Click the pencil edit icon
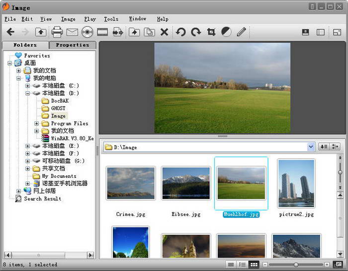The height and width of the screenshot is (271, 348). [242, 32]
